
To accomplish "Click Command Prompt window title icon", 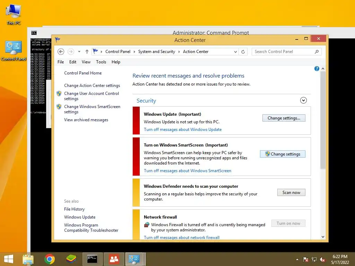I will pyautogui.click(x=34, y=33).
